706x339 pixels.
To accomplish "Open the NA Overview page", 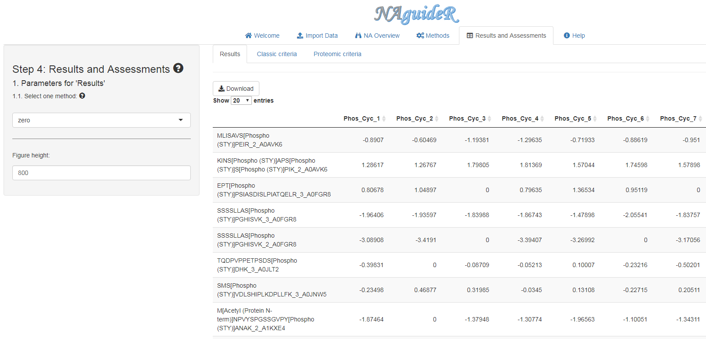I will point(377,36).
